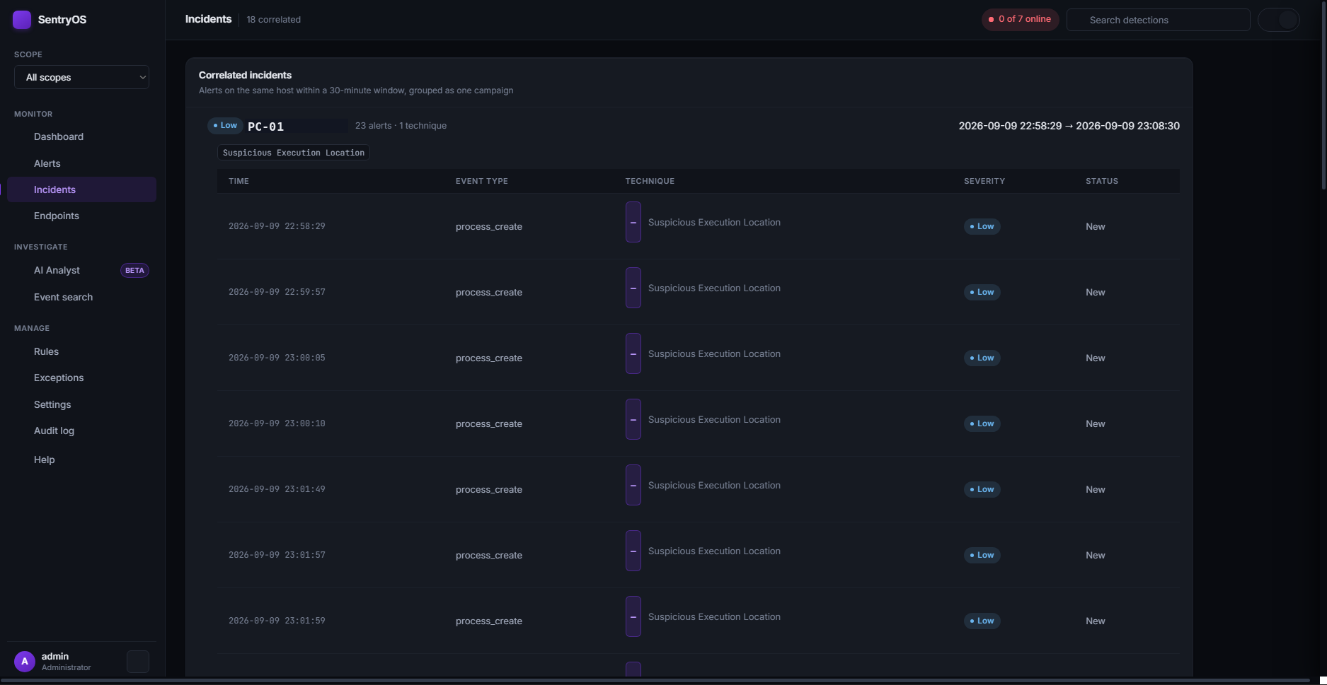Click process_create in the 23:01:49 row
The height and width of the screenshot is (685, 1327).
pos(489,489)
